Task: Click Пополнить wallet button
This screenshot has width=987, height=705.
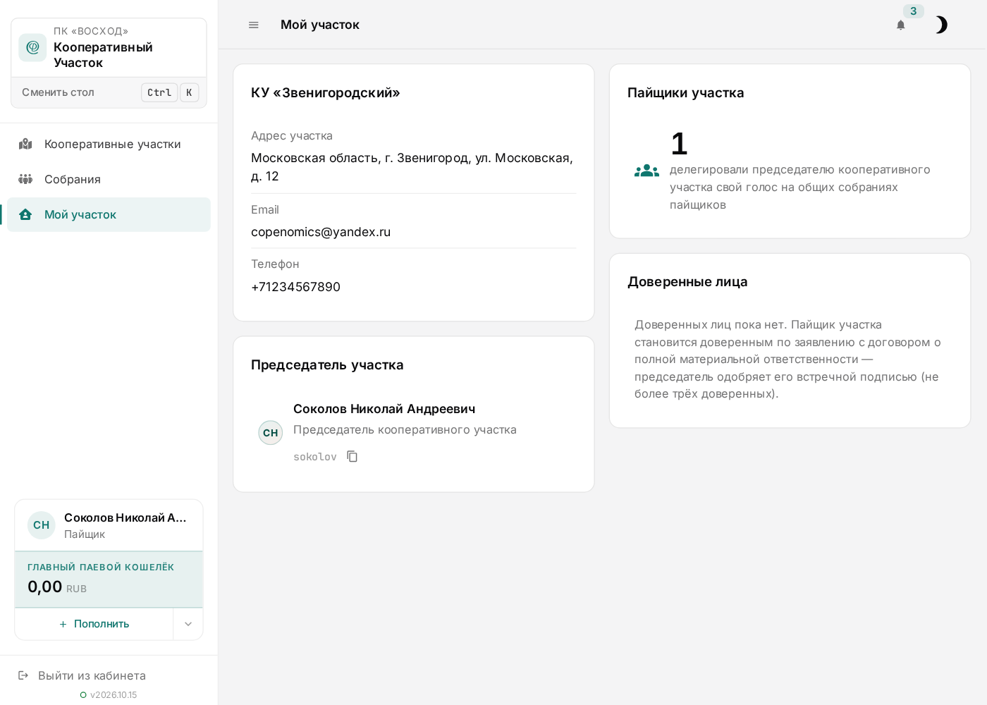Action: click(x=94, y=624)
